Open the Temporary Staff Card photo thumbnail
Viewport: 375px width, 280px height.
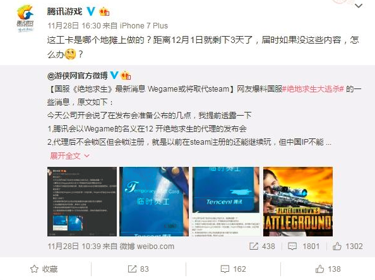154,202
